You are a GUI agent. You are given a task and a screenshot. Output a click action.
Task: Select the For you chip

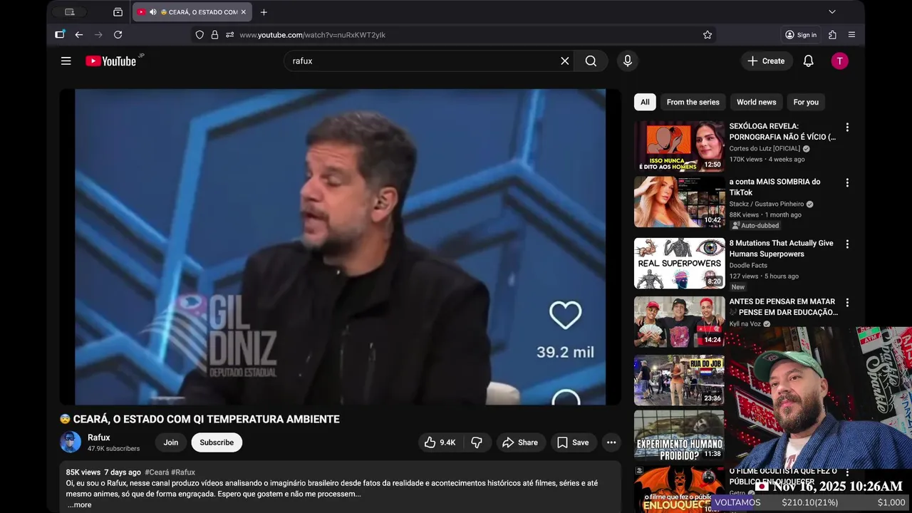coord(806,103)
